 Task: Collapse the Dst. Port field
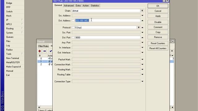pos(142,38)
